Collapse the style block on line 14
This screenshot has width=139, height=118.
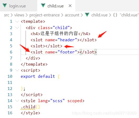17,101
